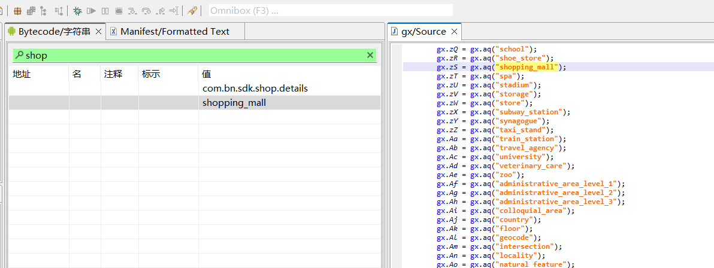This screenshot has height=268, width=714.
Task: Click the "administrative_area_level_2" string
Action: [556, 193]
